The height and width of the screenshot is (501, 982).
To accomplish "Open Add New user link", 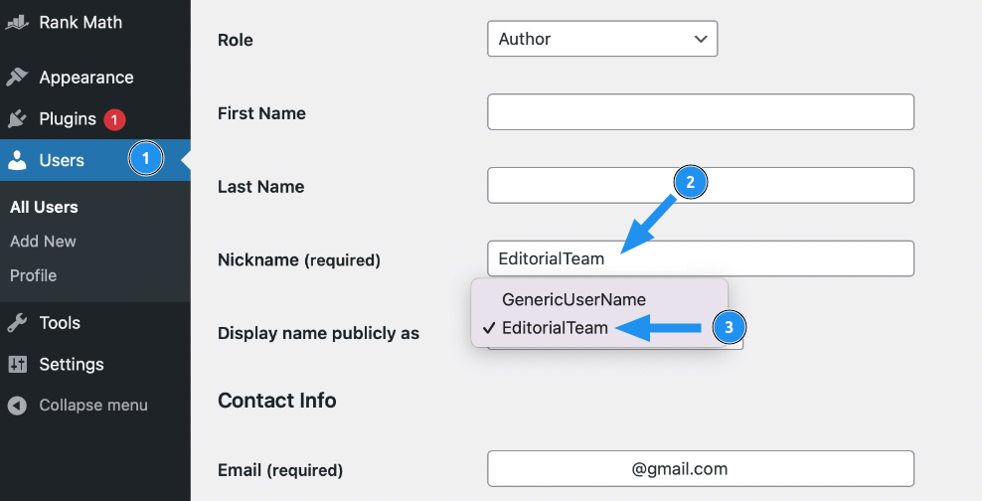I will coord(43,242).
